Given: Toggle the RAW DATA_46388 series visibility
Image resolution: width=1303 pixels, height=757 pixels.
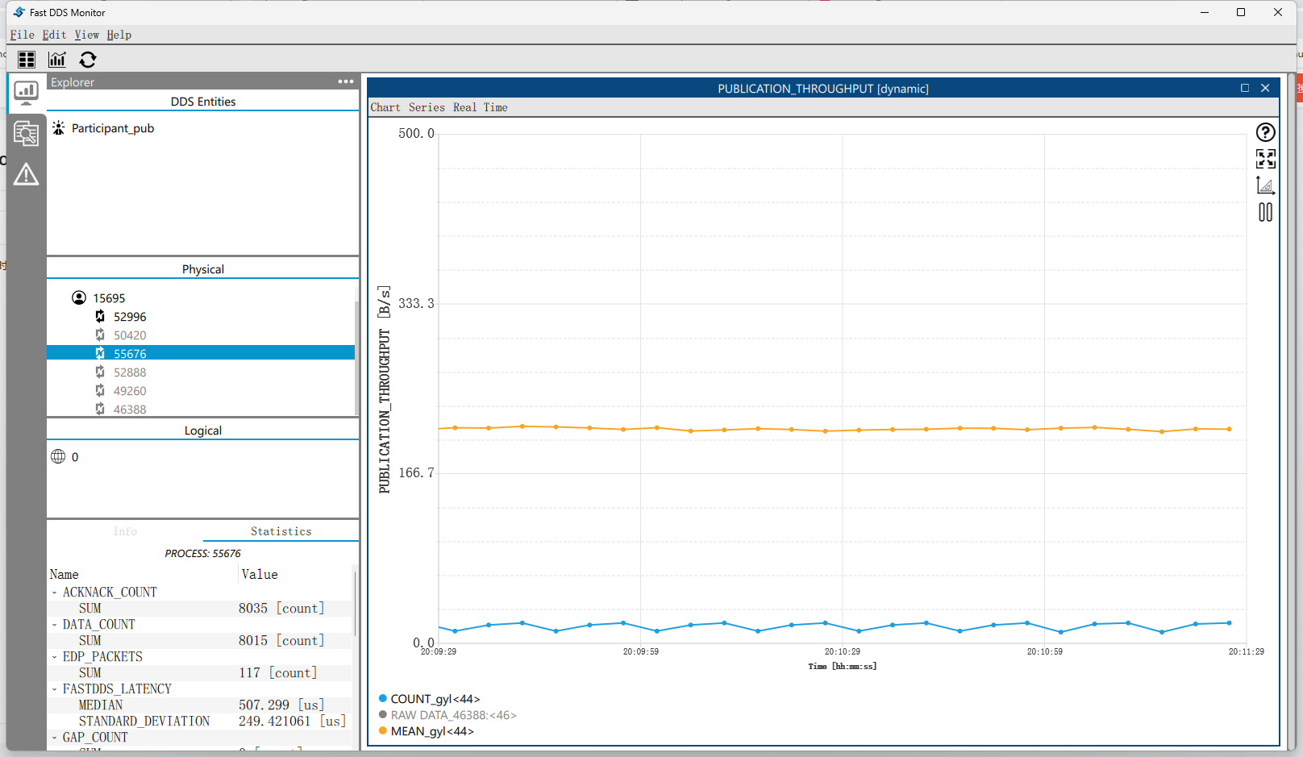Looking at the screenshot, I should [x=452, y=715].
